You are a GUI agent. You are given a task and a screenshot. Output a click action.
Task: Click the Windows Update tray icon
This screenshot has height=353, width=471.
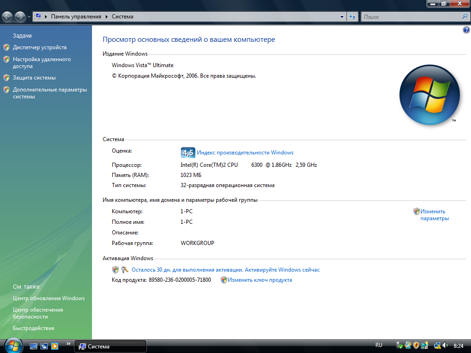408,346
